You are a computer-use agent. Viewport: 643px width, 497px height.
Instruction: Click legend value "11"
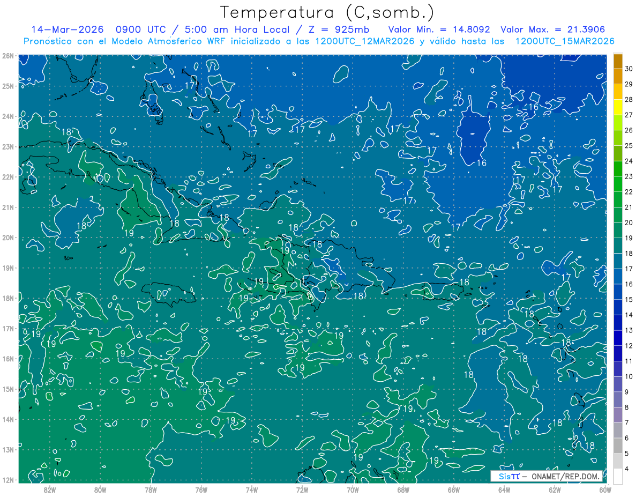pos(629,361)
